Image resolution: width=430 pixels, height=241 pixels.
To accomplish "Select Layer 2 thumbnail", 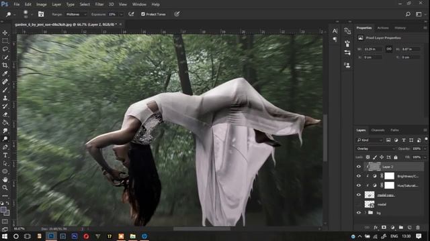I will click(x=375, y=167).
